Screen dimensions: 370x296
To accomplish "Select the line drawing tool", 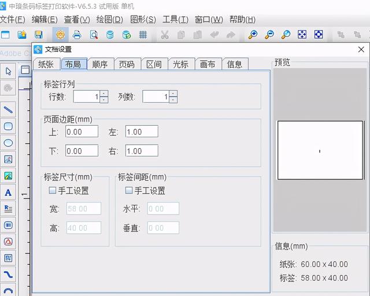I will click(9, 109).
